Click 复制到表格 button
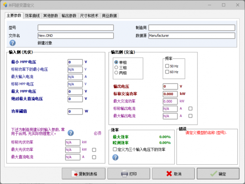This screenshot has width=245, height=184. click(x=84, y=174)
